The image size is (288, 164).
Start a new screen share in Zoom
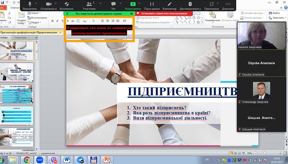(x=133, y=5)
